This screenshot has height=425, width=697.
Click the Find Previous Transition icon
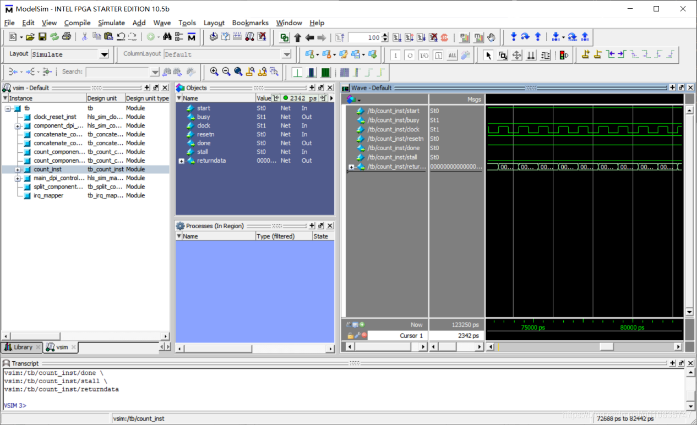[610, 54]
